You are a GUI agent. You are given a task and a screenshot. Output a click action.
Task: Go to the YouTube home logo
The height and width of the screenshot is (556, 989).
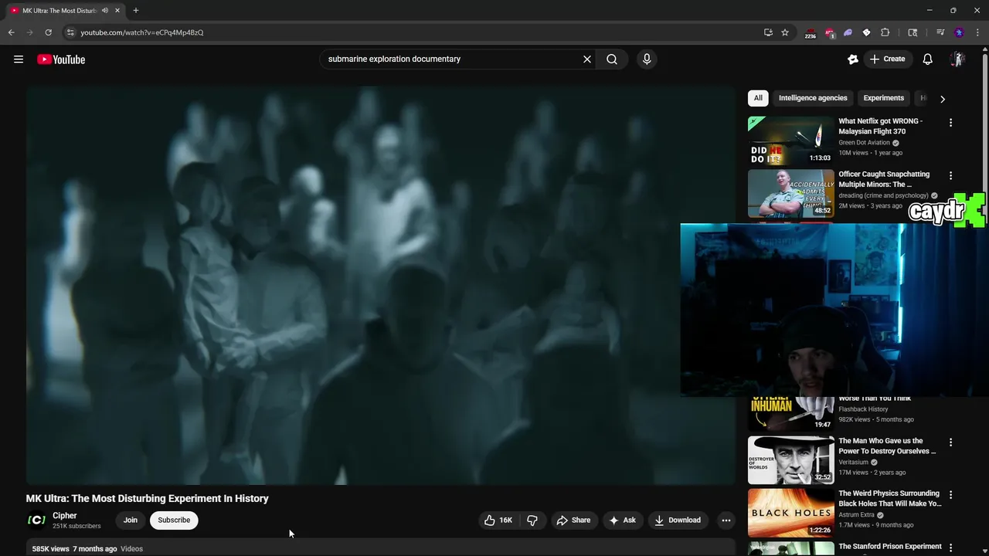[x=61, y=59]
